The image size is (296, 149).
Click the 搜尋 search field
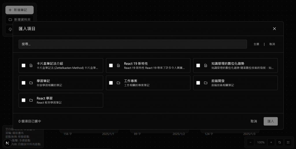click(x=133, y=44)
